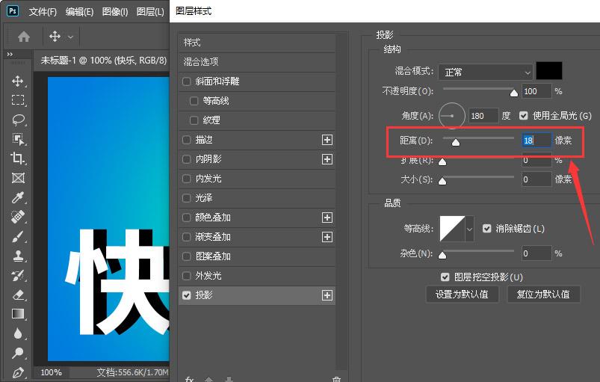Click the shadow color swatch
This screenshot has height=382, width=600.
point(549,71)
